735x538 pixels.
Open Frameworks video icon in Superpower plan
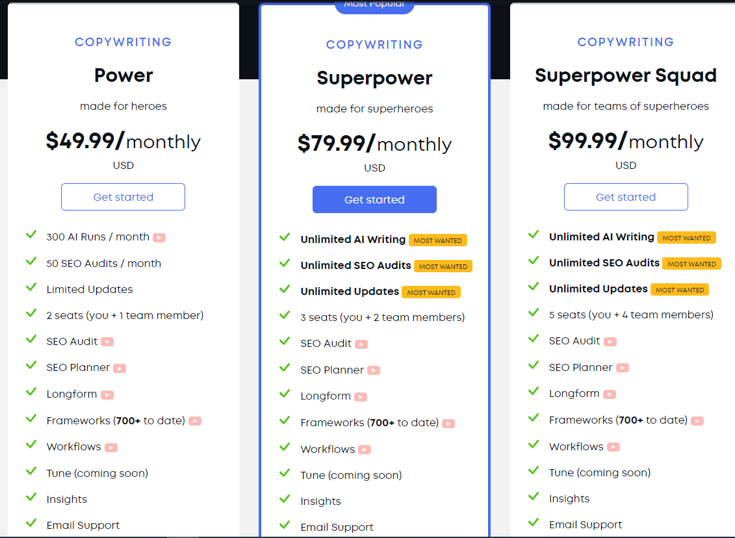(448, 424)
